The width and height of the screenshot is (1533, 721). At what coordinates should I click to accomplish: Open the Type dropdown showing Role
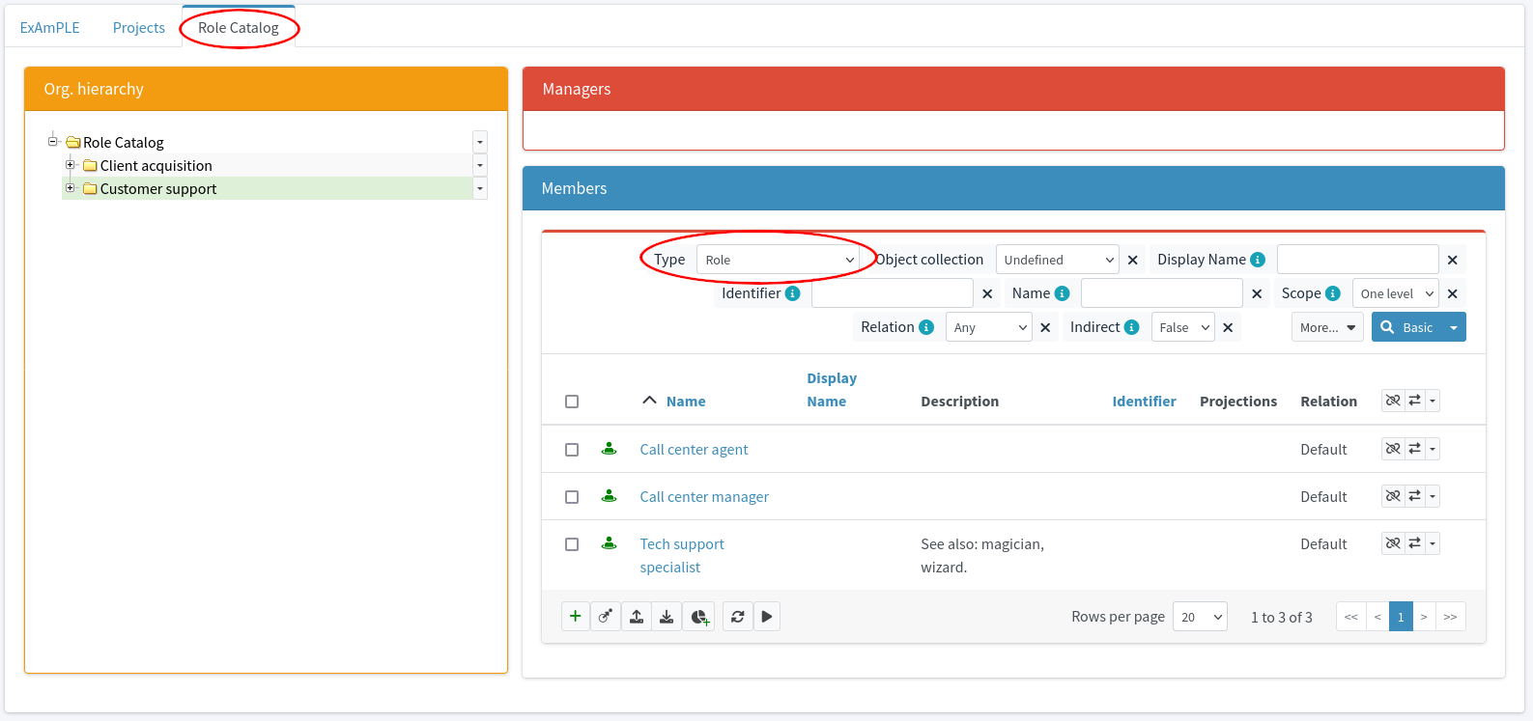pyautogui.click(x=779, y=260)
